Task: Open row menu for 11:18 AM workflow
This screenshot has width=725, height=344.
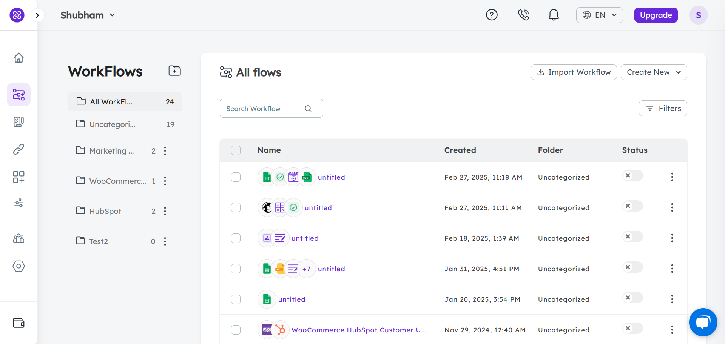Action: [672, 177]
